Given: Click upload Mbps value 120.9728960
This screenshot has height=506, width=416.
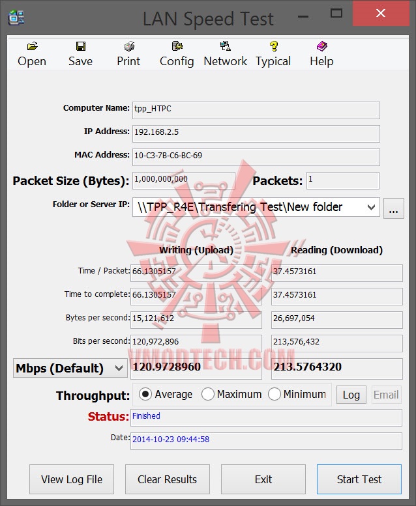Looking at the screenshot, I should coord(196,369).
